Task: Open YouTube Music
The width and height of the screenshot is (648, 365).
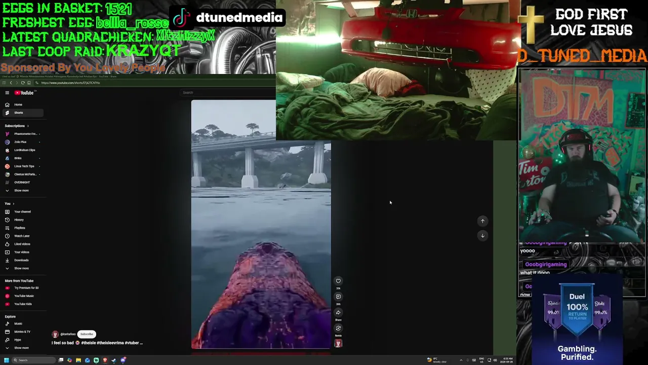Action: pos(22,296)
